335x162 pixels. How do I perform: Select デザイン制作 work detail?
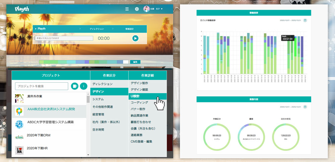pyautogui.click(x=147, y=83)
